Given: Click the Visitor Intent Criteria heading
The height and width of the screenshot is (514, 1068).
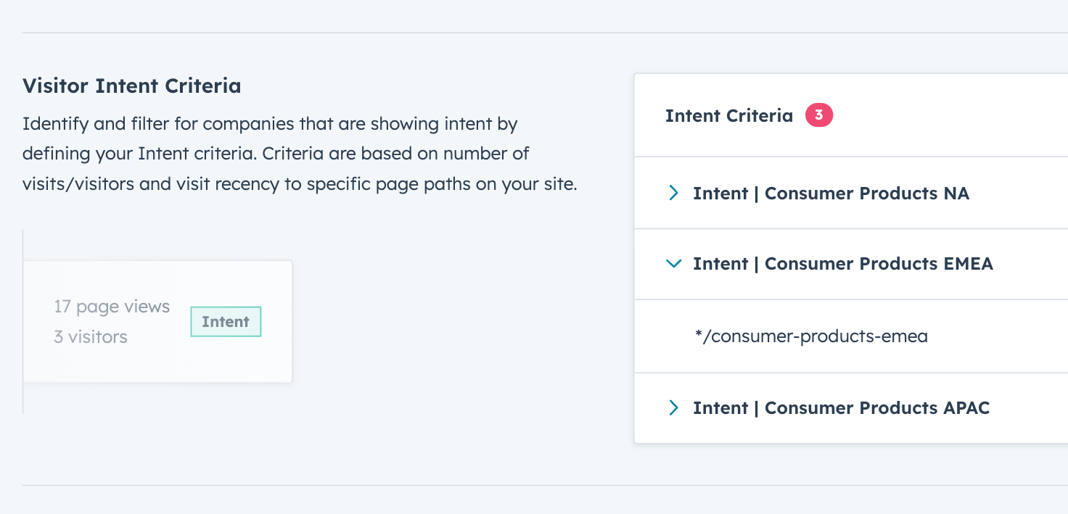Looking at the screenshot, I should point(132,86).
